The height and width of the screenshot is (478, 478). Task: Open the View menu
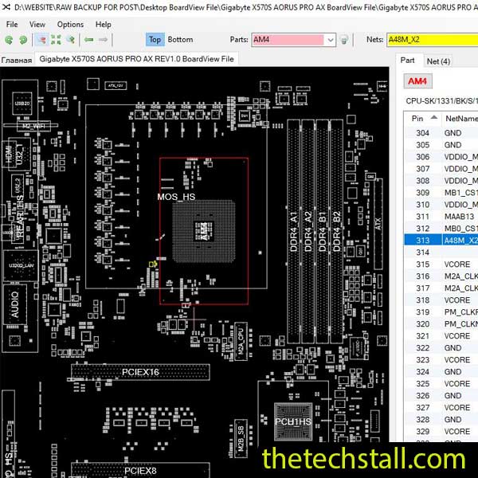click(37, 24)
